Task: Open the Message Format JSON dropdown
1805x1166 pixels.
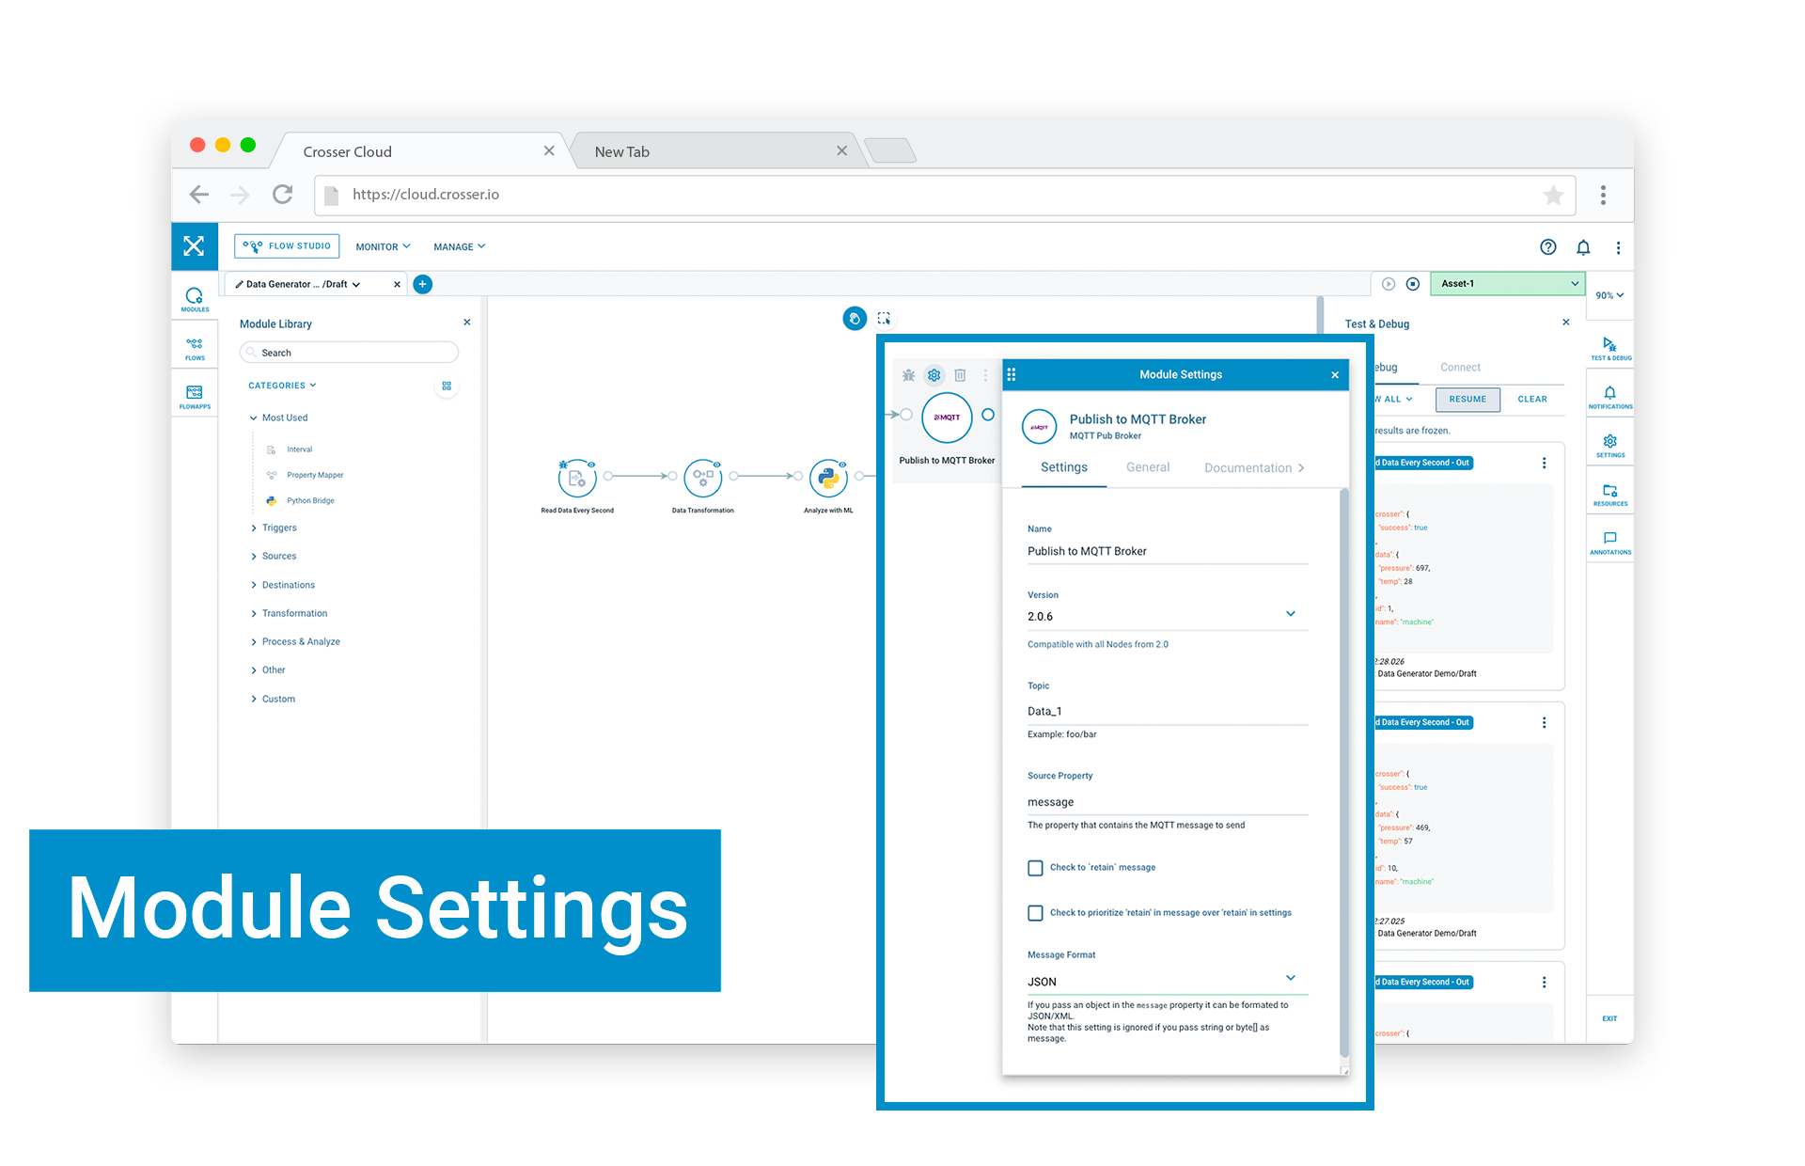Action: [x=1168, y=981]
